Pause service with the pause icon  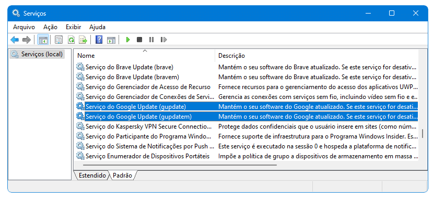pos(151,40)
